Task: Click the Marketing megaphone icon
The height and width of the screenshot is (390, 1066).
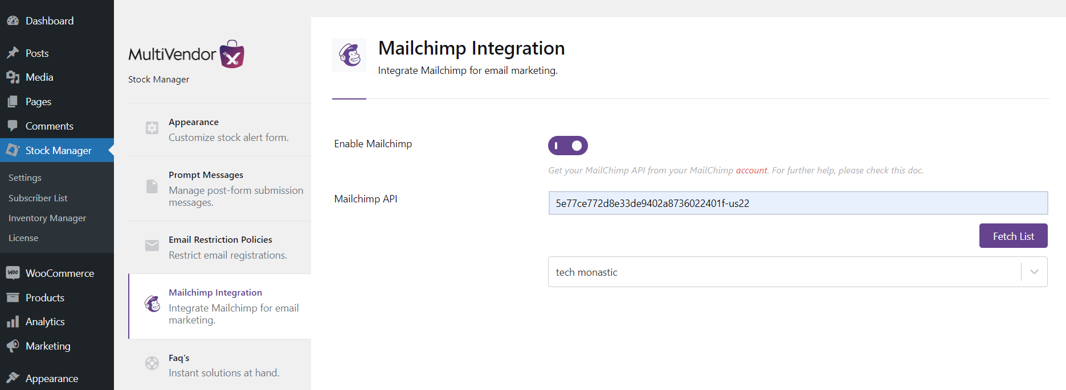Action: (x=13, y=346)
